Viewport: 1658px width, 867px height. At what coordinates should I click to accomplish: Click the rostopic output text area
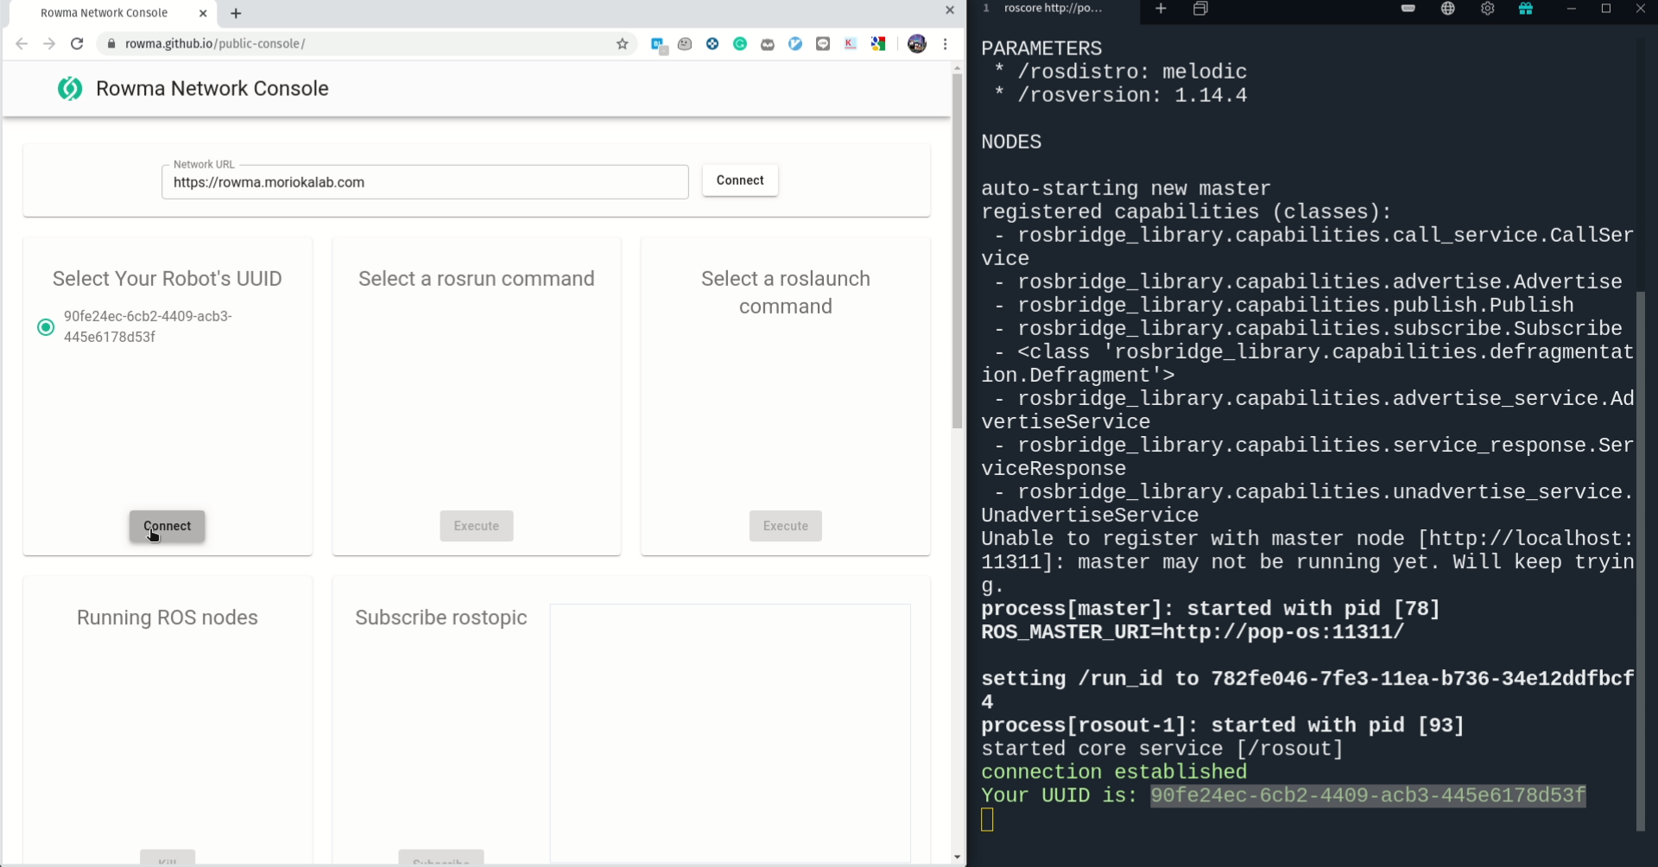coord(731,732)
